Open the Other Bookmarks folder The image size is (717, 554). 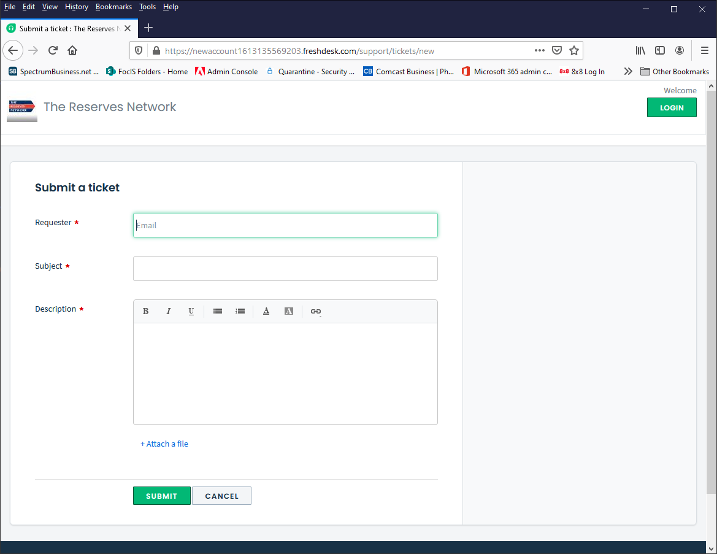pyautogui.click(x=675, y=71)
